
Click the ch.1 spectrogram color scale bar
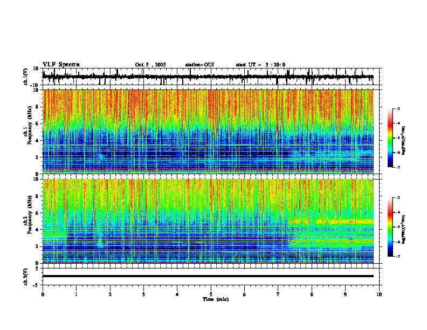click(x=390, y=138)
